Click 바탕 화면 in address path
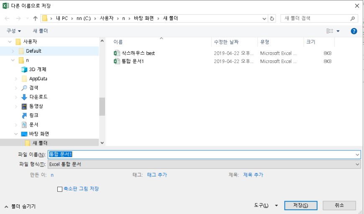This screenshot has width=364, height=214. click(x=144, y=18)
